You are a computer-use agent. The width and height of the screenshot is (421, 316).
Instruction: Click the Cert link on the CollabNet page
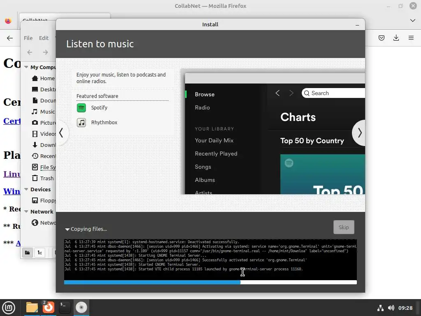click(12, 121)
